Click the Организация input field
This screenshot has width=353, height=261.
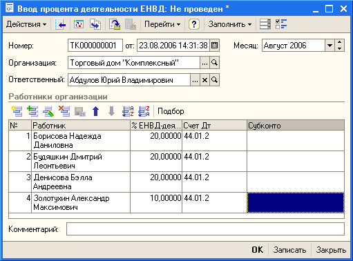(x=134, y=63)
